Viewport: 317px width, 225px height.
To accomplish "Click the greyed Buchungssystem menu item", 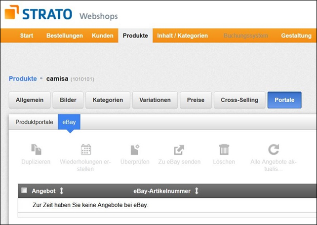I will pos(245,36).
